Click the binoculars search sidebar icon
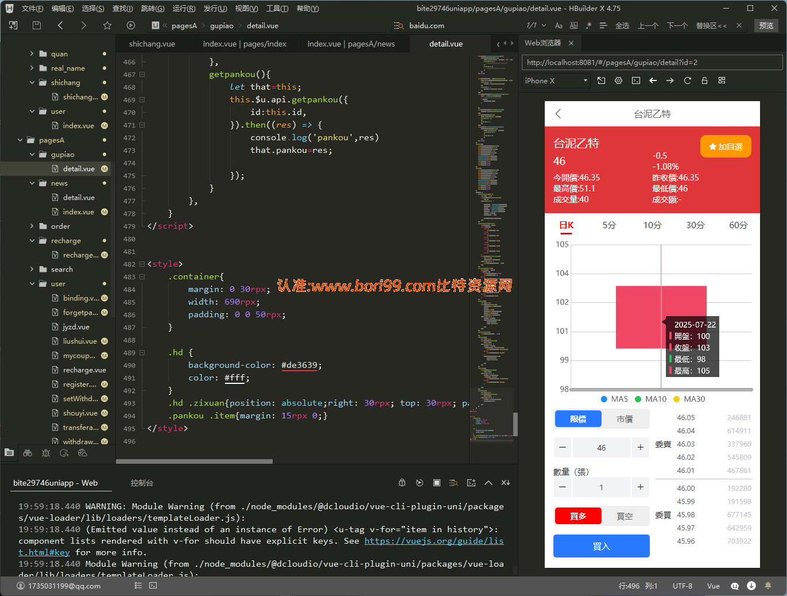 point(28,453)
